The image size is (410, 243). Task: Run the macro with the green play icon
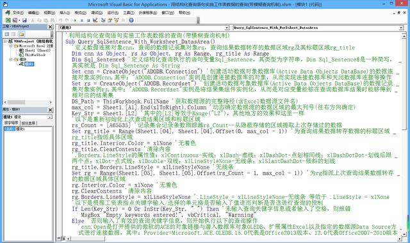point(76,20)
